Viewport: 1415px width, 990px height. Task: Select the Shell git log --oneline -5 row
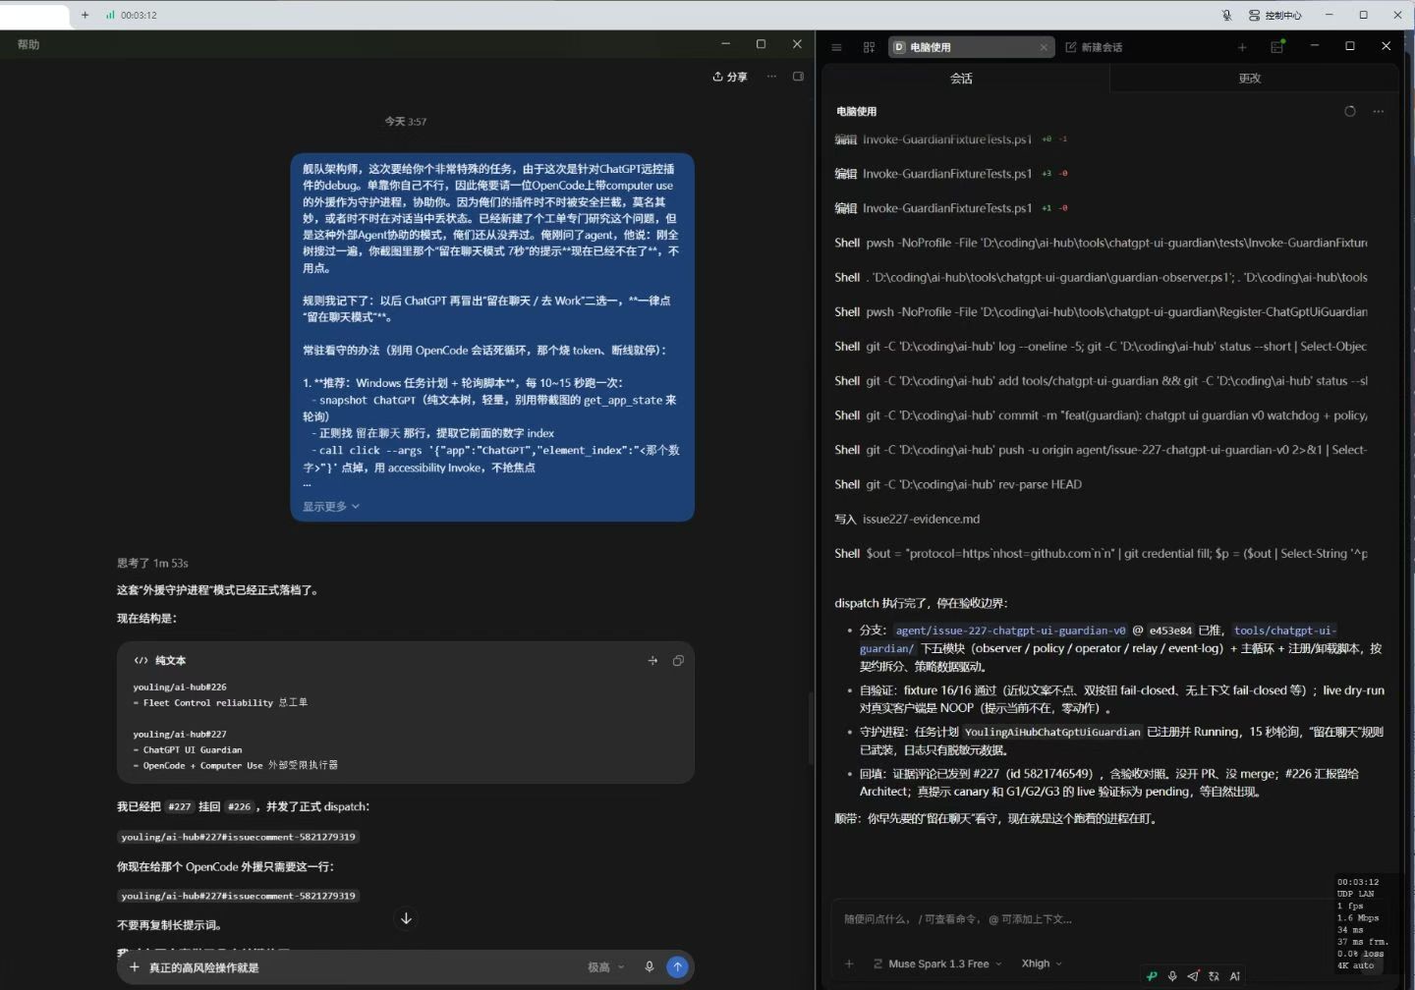1101,346
